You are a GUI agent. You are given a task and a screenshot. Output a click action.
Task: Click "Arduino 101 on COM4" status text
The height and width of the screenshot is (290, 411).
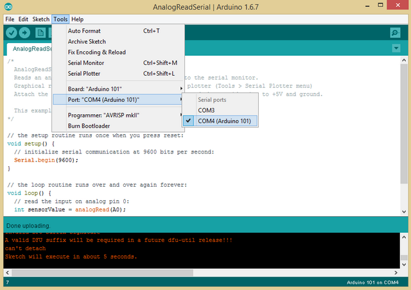point(372,282)
